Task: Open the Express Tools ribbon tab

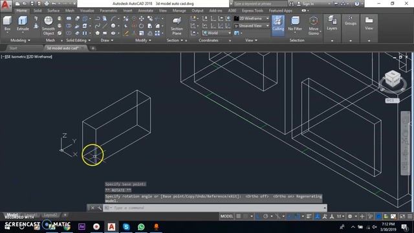Action: [x=252, y=10]
